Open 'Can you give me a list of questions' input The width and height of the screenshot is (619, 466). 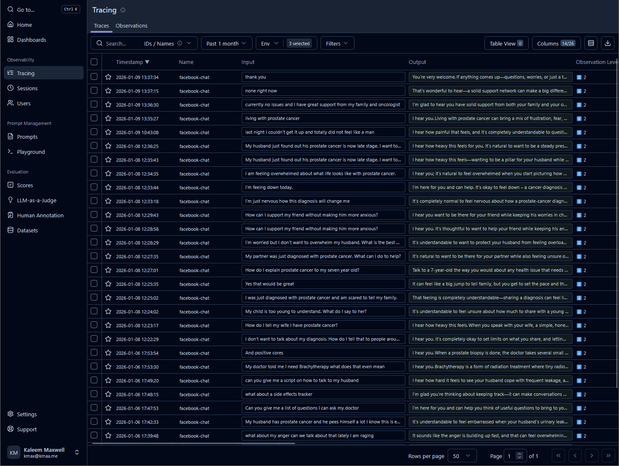(324, 408)
